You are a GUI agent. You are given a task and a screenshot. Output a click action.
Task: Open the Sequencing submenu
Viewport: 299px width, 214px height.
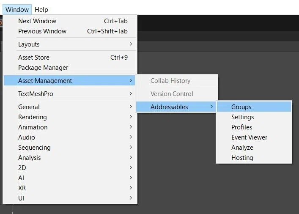70,148
